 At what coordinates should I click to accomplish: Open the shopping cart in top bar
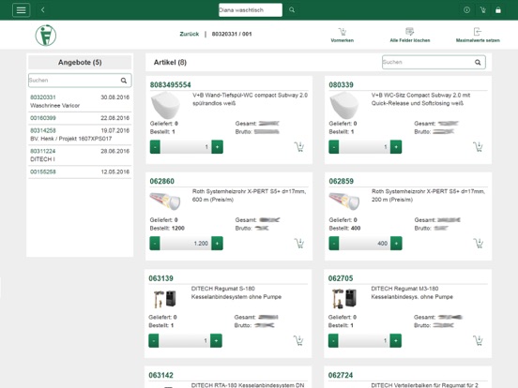click(482, 10)
